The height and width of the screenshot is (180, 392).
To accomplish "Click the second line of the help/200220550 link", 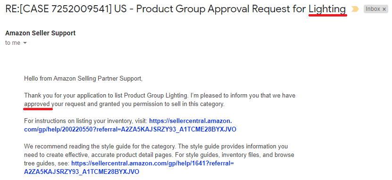I will [x=130, y=130].
